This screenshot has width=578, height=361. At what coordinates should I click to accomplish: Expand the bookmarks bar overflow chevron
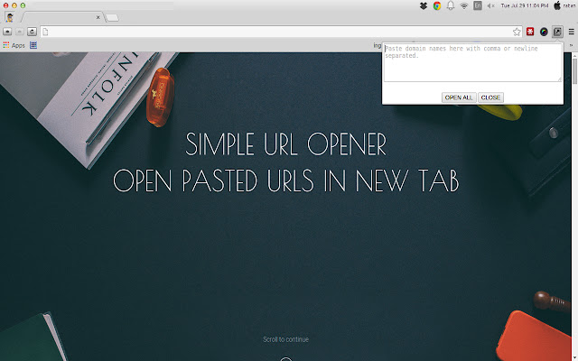click(x=572, y=45)
